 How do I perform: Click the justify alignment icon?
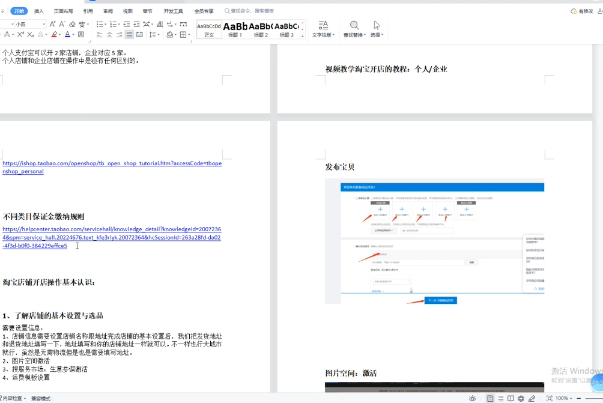[x=129, y=35]
